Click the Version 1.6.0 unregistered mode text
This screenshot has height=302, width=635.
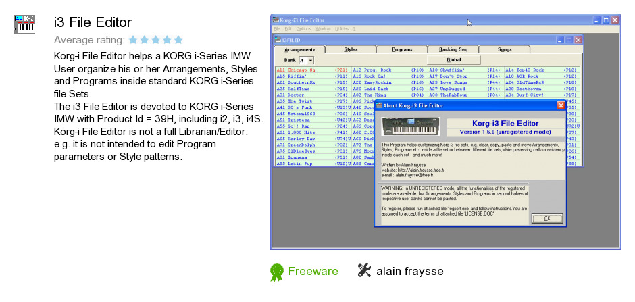click(505, 132)
